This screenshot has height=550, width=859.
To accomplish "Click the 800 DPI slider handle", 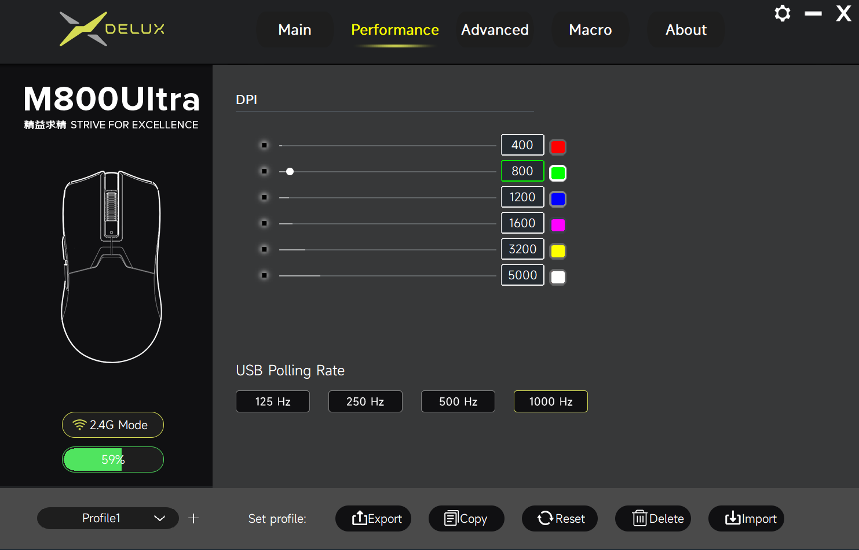I will coord(290,172).
